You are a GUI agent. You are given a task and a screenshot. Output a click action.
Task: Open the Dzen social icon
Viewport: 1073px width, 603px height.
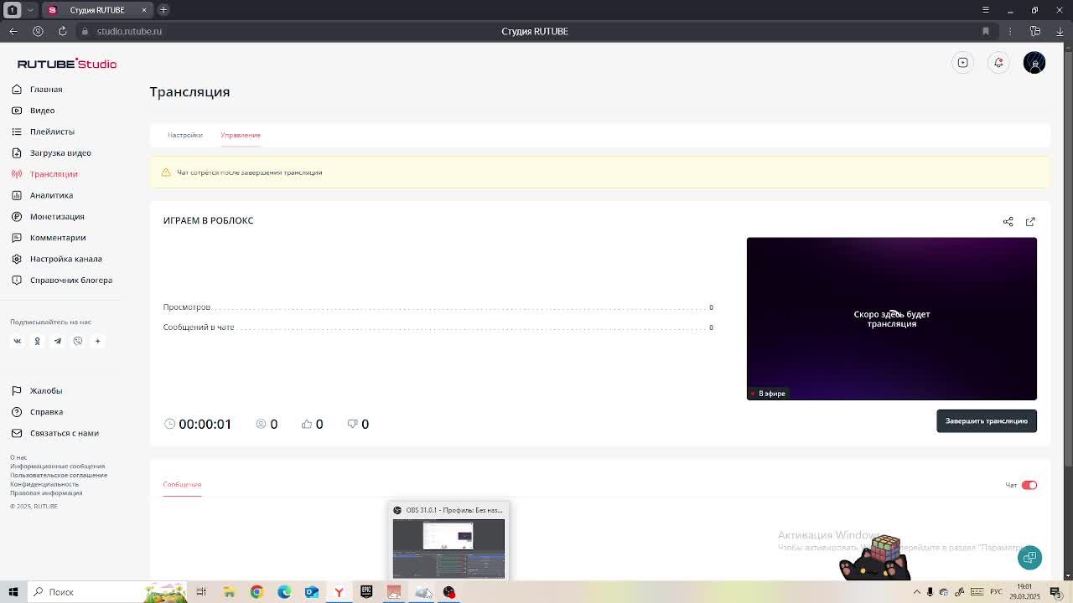coord(97,341)
